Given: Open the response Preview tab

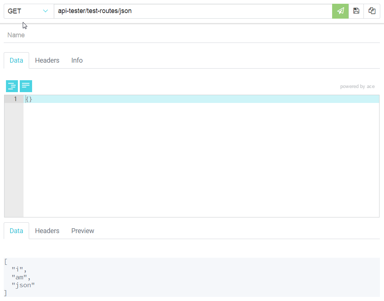Looking at the screenshot, I should 82,231.
